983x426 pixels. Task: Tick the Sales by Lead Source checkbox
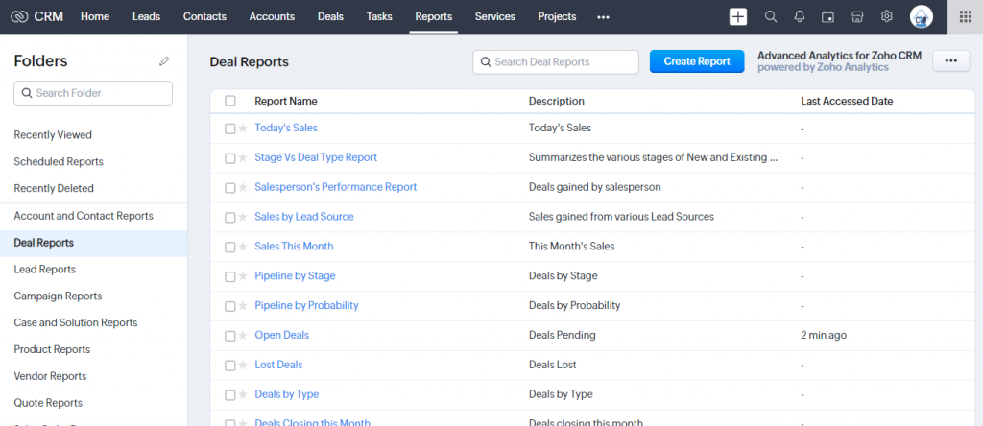[230, 218]
